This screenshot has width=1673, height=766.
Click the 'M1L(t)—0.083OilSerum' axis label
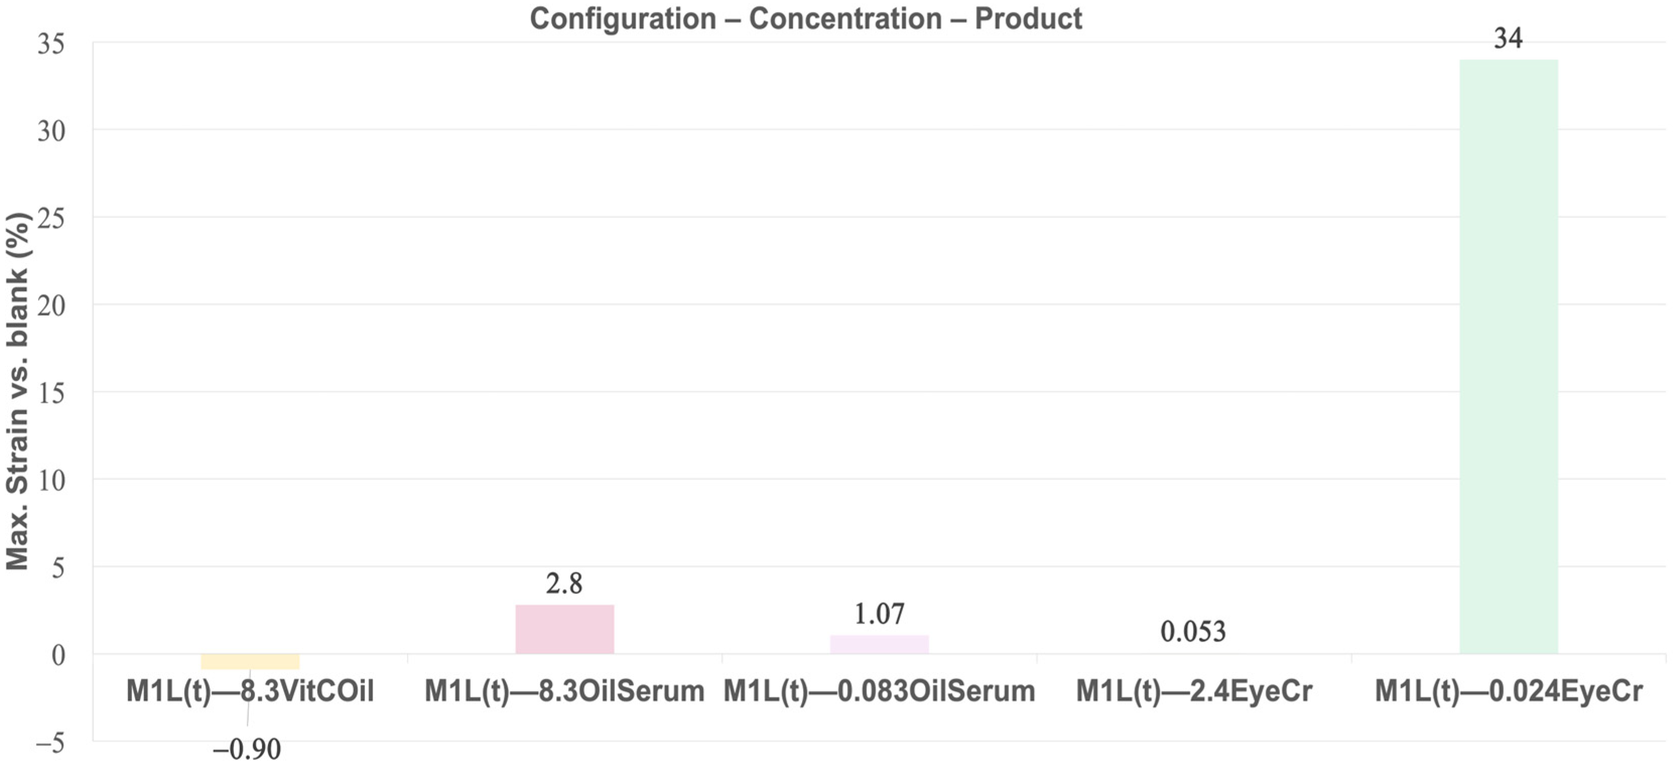[879, 691]
